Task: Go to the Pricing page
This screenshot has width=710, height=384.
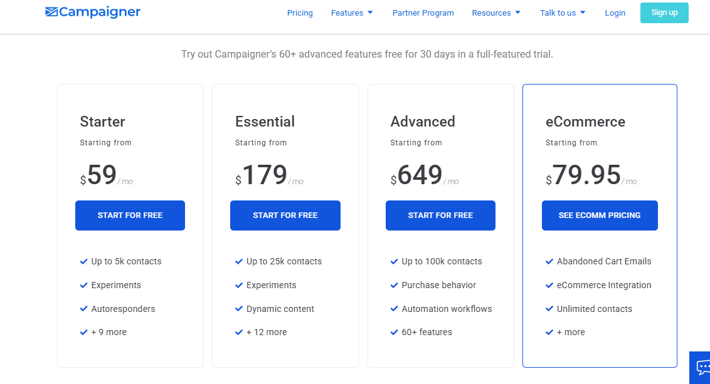Action: tap(300, 13)
